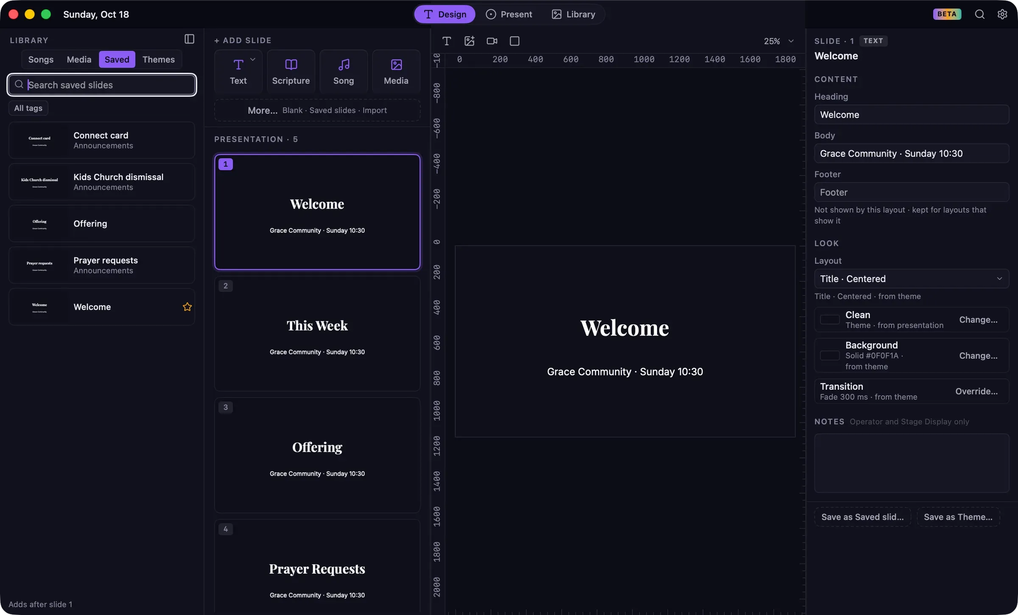Click Override... for Transition
The width and height of the screenshot is (1018, 615).
coord(976,391)
